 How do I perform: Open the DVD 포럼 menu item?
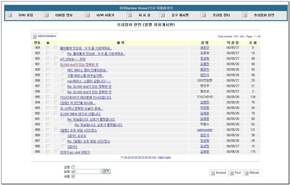[26, 15]
